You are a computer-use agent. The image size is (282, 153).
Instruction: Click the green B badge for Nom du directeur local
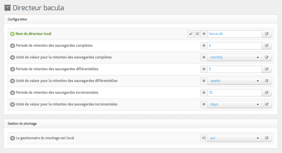[12, 34]
